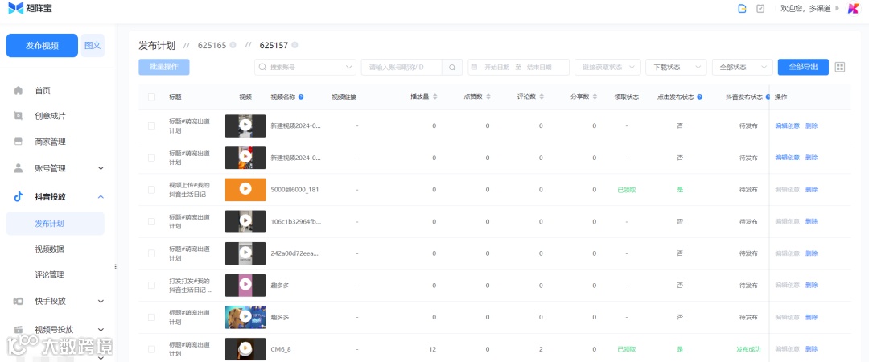Click the 结束日期 date field
Image resolution: width=869 pixels, height=362 pixels.
pyautogui.click(x=540, y=67)
